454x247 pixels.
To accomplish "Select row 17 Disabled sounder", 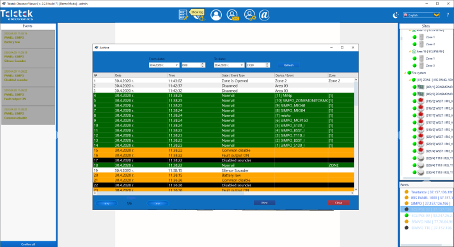I will tap(224, 160).
